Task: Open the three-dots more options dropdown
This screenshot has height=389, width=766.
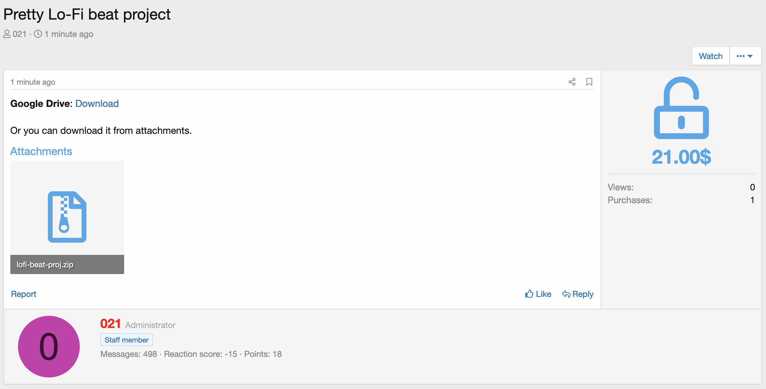Action: click(x=745, y=56)
